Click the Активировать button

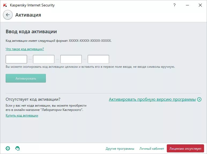point(26,78)
